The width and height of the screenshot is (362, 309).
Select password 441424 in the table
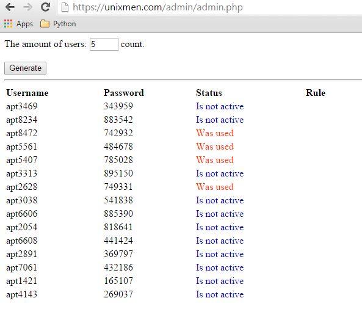click(x=118, y=241)
